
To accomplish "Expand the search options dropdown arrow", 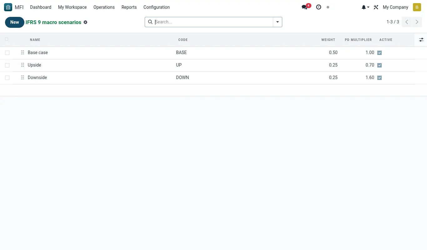I will tap(278, 22).
